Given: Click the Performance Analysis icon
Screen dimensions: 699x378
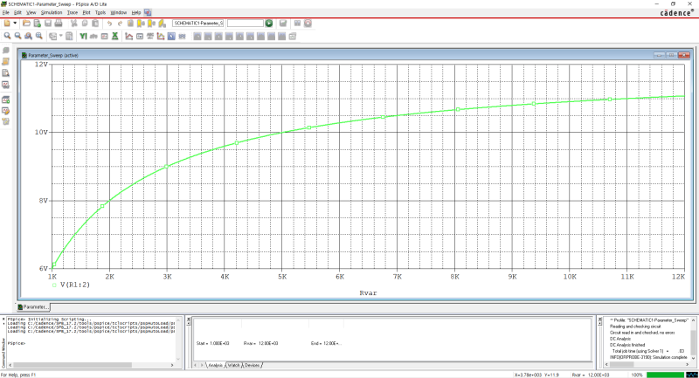Looking at the screenshot, I should click(104, 36).
